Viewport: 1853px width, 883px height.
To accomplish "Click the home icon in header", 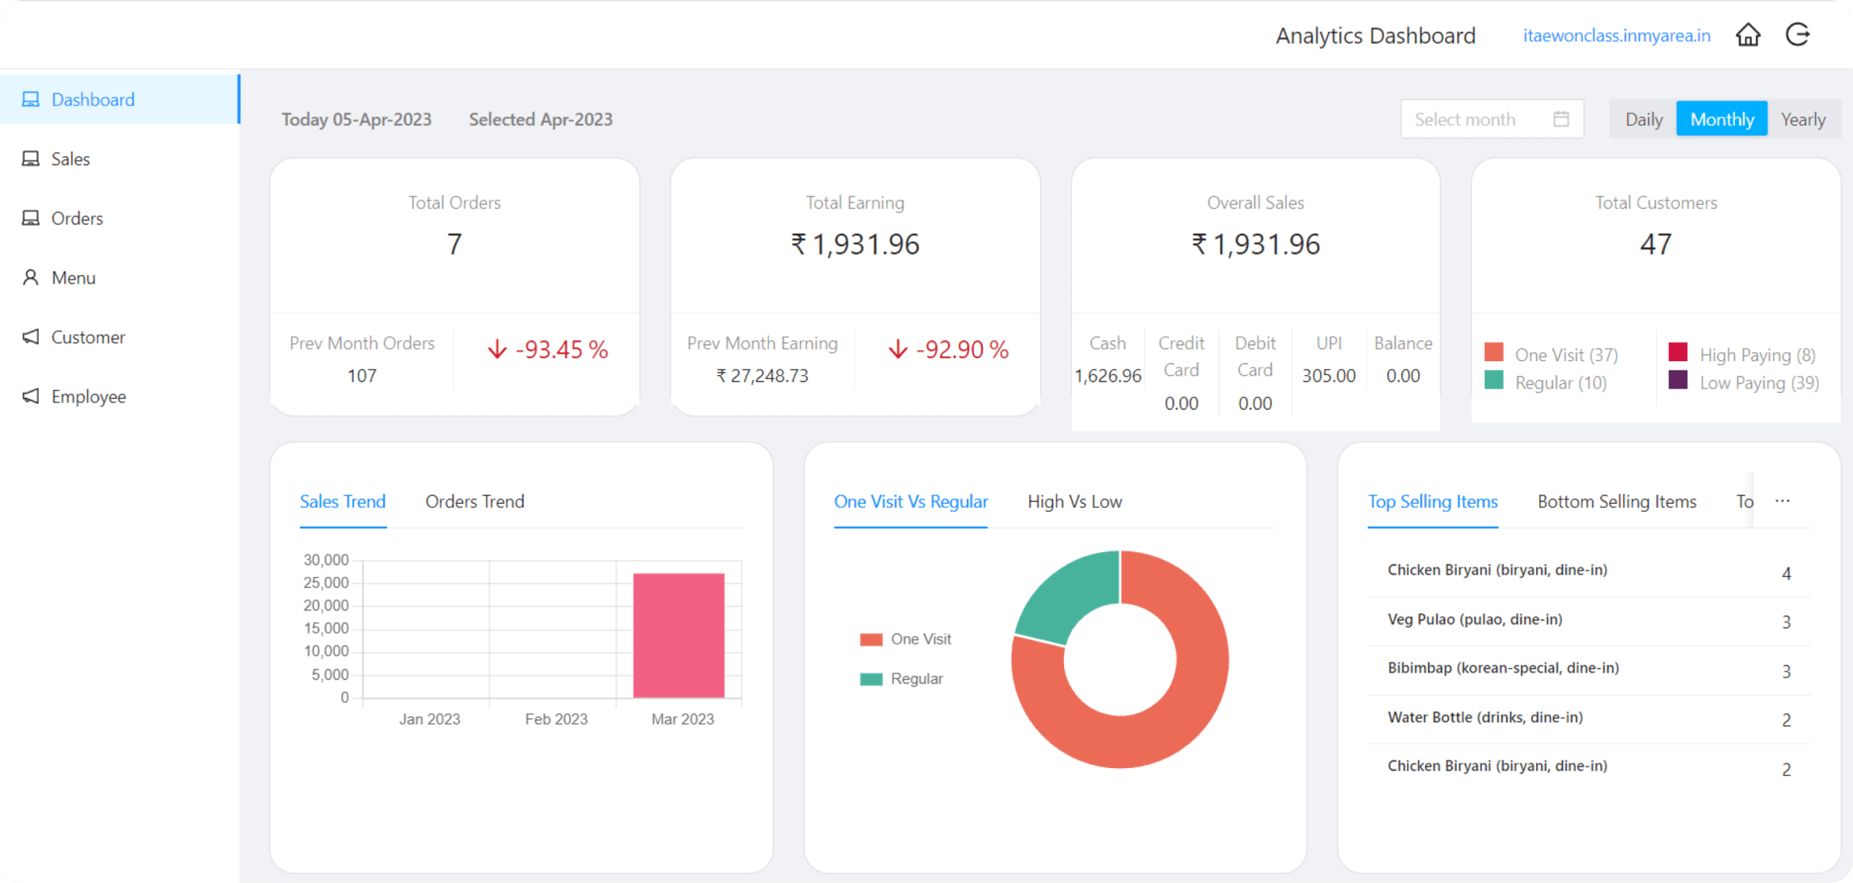I will [1747, 35].
